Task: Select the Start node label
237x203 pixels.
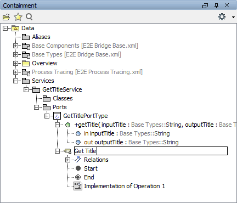Action: (x=91, y=168)
